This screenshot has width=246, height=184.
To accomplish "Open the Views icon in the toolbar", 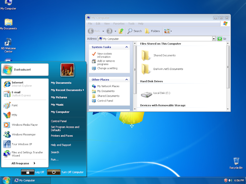I will (x=166, y=31).
